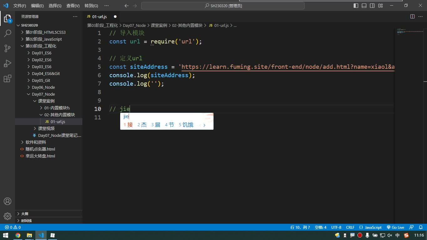Click the feedback icon in the status bar
The height and width of the screenshot is (240, 427).
pyautogui.click(x=411, y=227)
